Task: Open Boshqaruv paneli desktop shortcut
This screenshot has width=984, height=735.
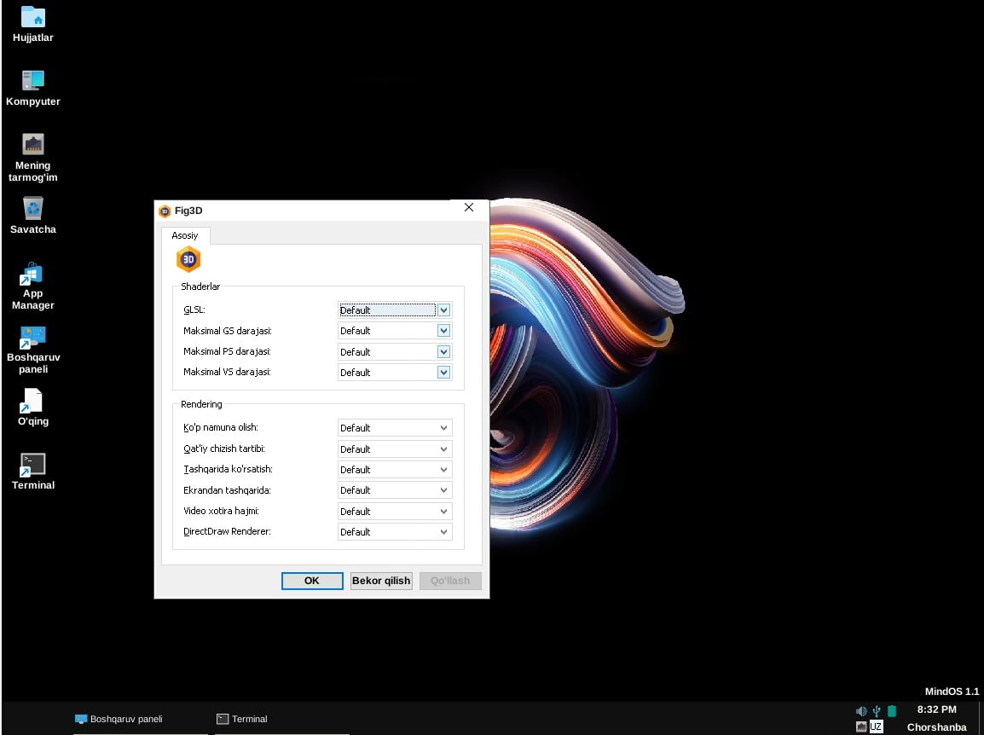Action: (x=32, y=338)
